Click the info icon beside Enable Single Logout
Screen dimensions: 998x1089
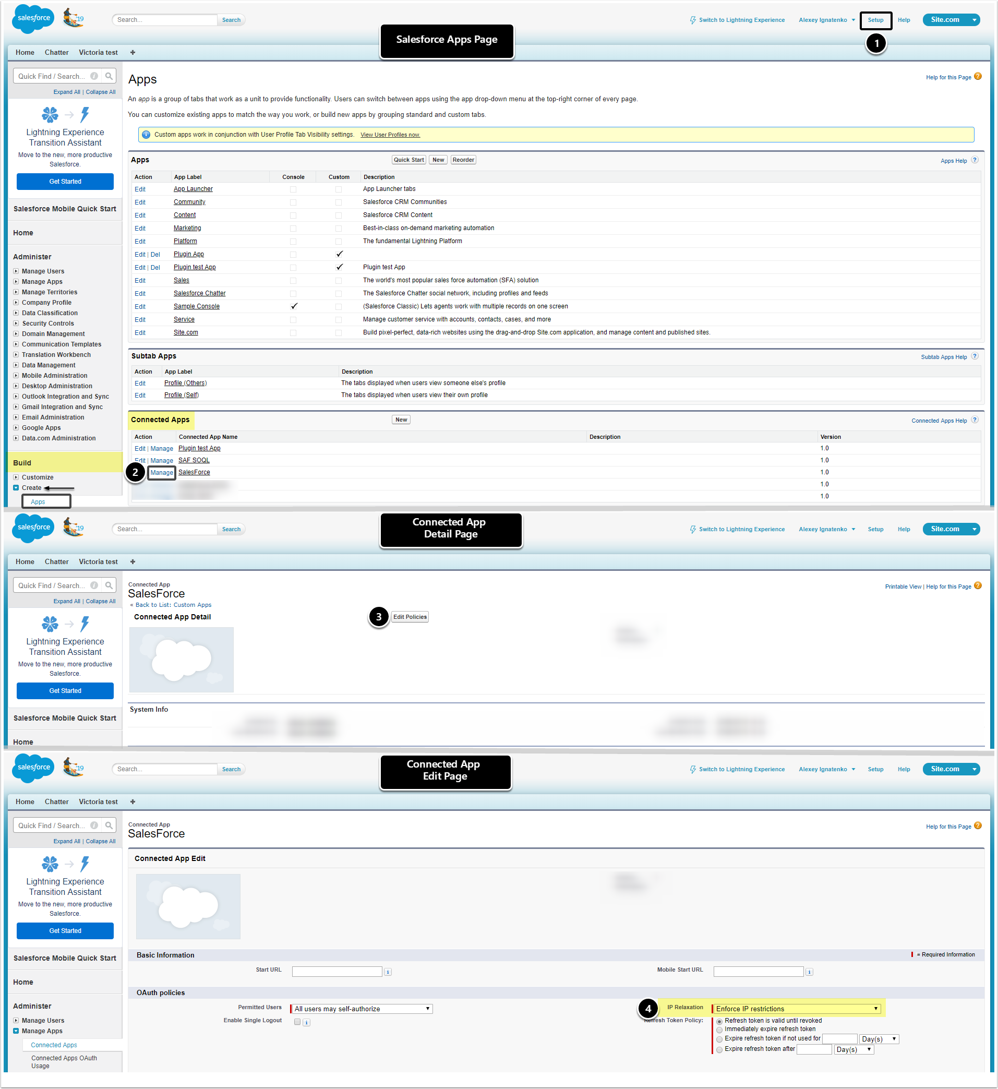tap(306, 1022)
